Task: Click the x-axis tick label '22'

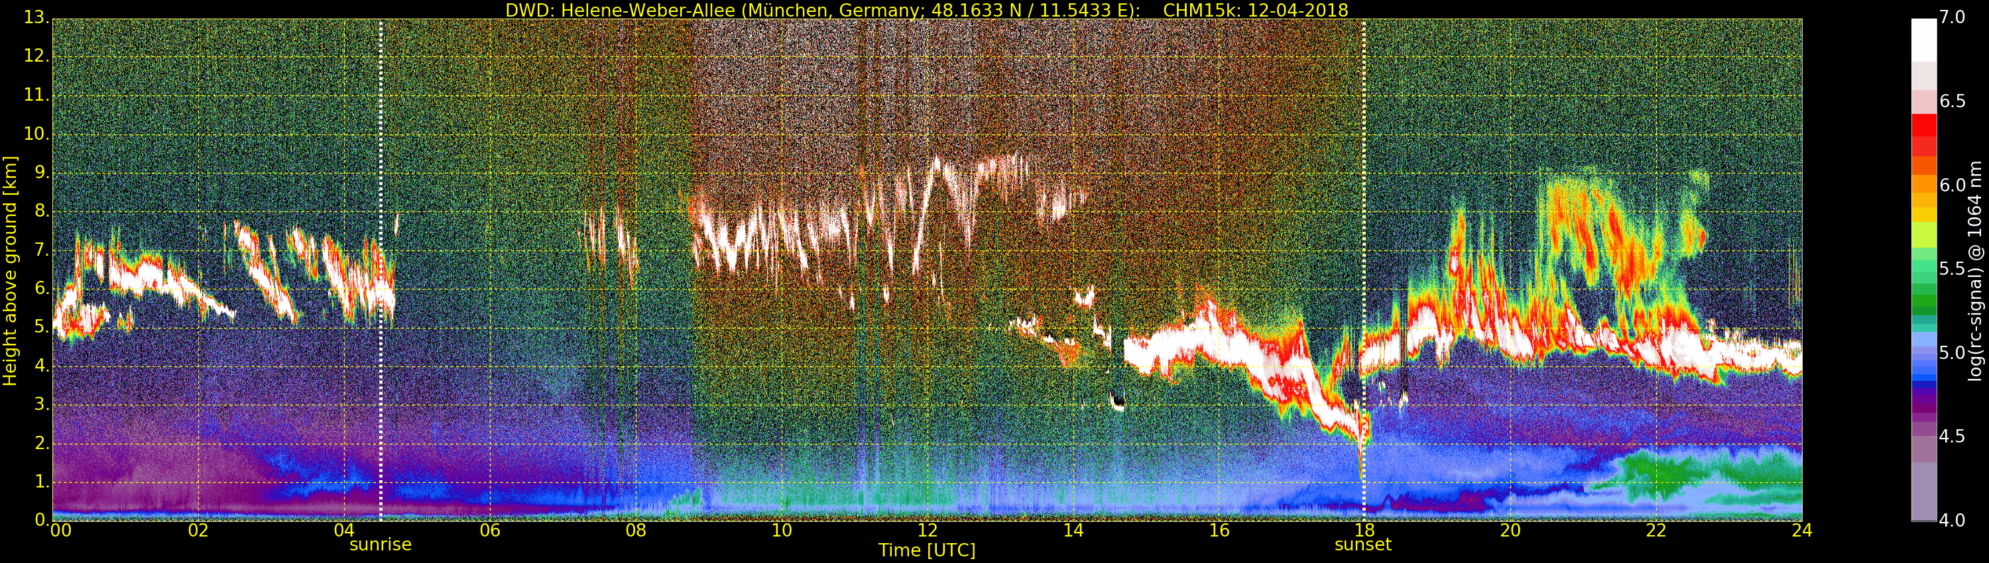Action: [1656, 531]
